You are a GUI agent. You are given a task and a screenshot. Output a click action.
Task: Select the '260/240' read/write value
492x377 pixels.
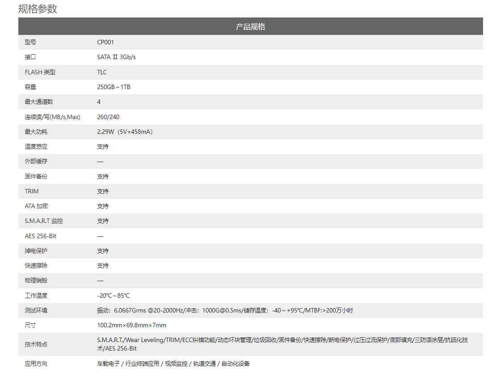point(108,117)
